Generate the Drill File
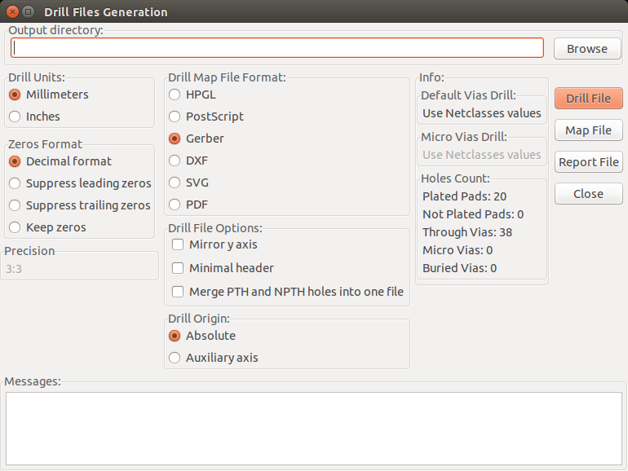628x471 pixels. 588,99
